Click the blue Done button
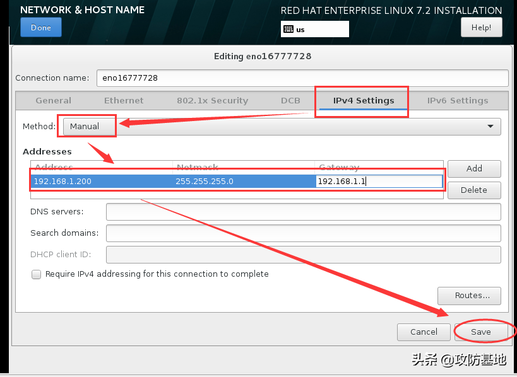Image resolution: width=517 pixels, height=377 pixels. (x=40, y=28)
